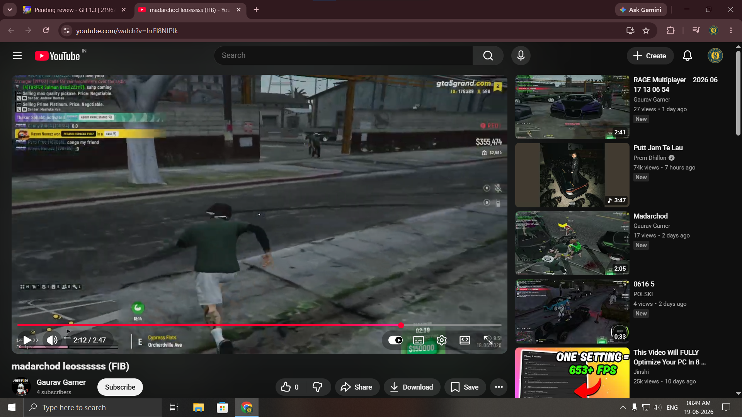The image size is (742, 417).
Task: Open the Windows Start menu
Action: click(x=12, y=407)
